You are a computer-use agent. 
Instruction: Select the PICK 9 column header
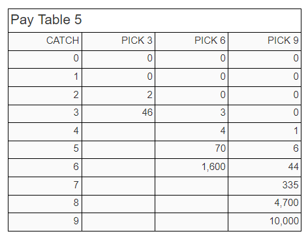tap(283, 41)
